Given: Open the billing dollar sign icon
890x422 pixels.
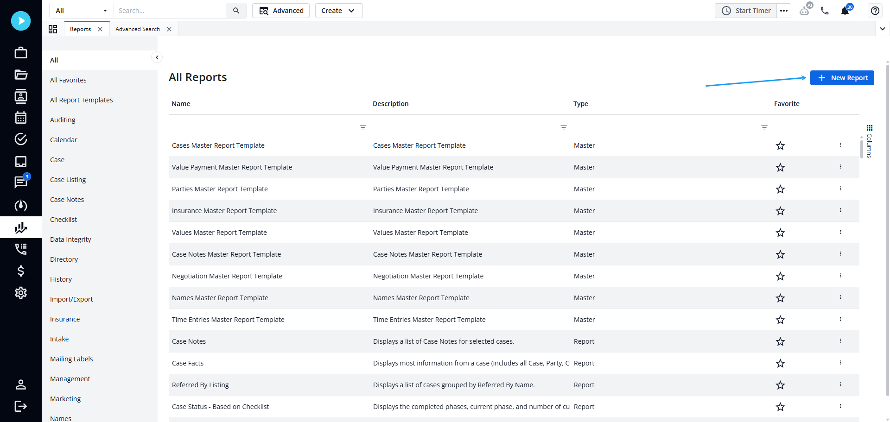Looking at the screenshot, I should [x=21, y=271].
